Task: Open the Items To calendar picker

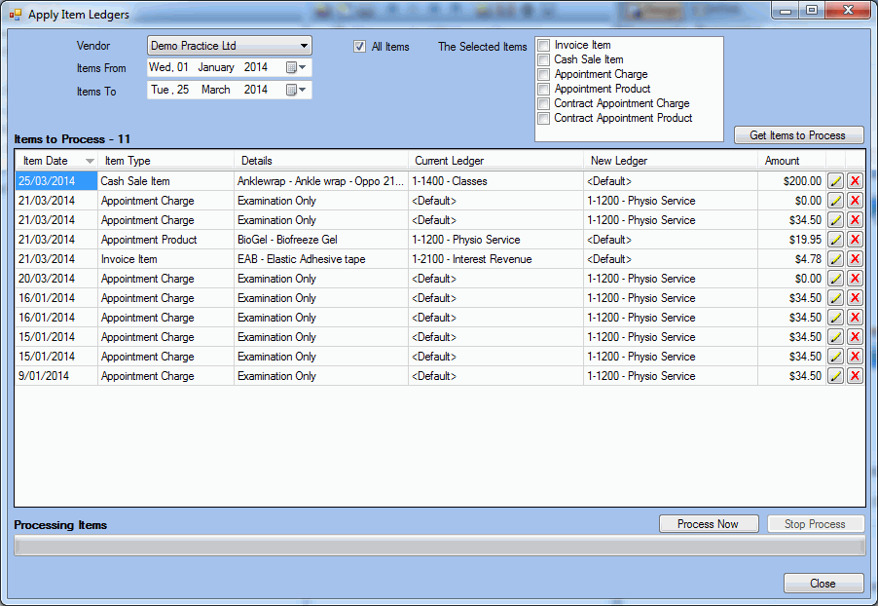Action: tap(296, 90)
